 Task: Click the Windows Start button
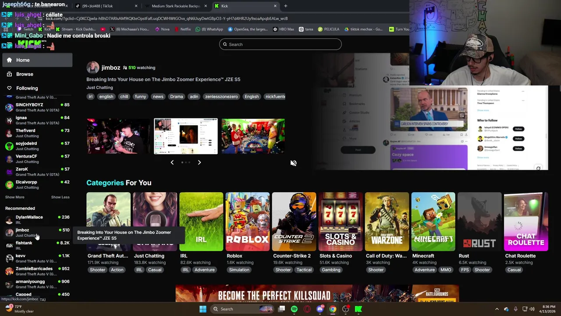pyautogui.click(x=203, y=309)
